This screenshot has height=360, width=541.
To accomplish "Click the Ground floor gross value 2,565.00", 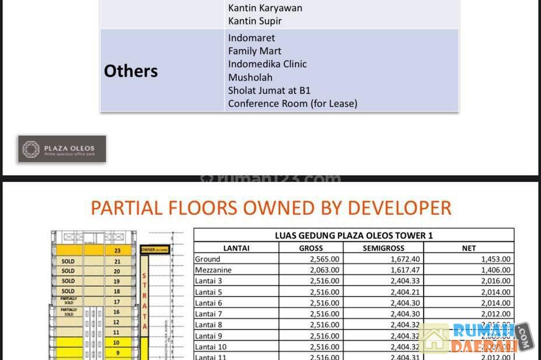I will (324, 259).
